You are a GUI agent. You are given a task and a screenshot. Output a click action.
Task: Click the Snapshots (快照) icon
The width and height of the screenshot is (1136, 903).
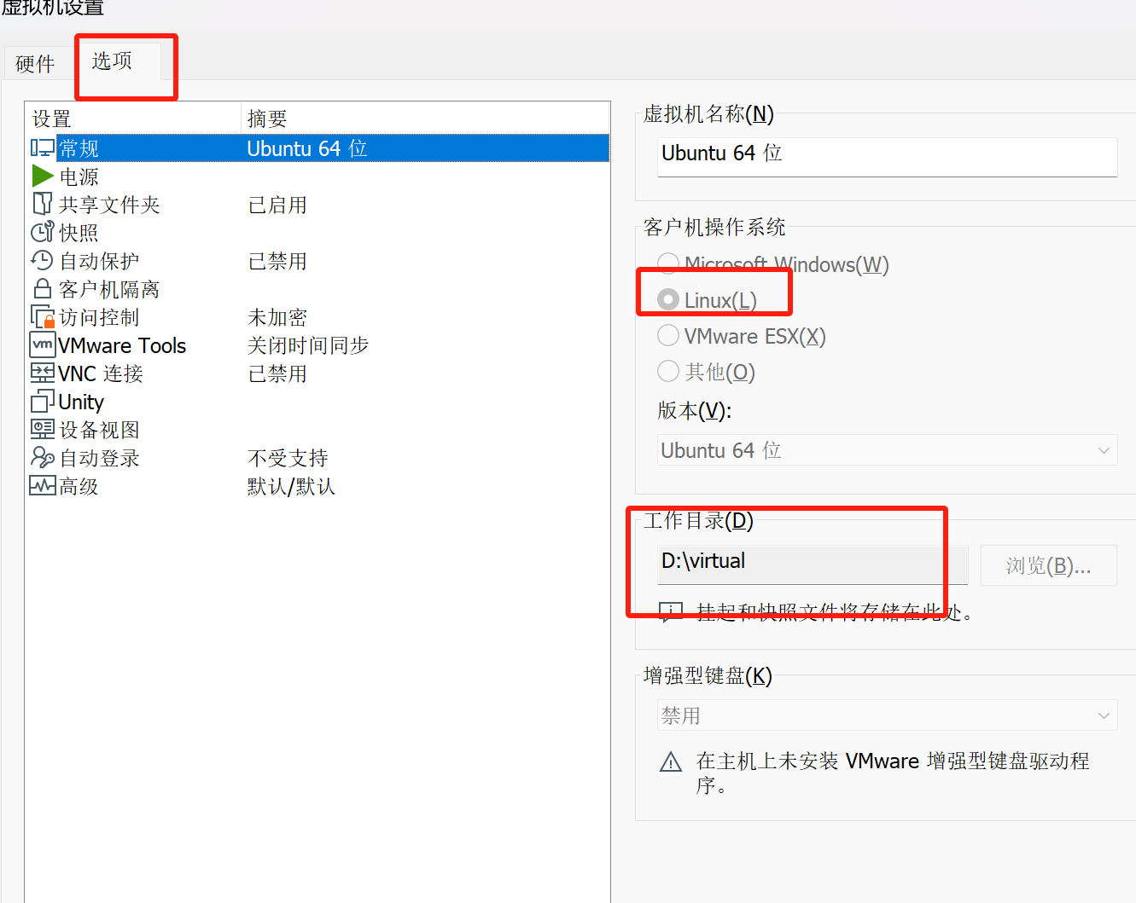43,233
